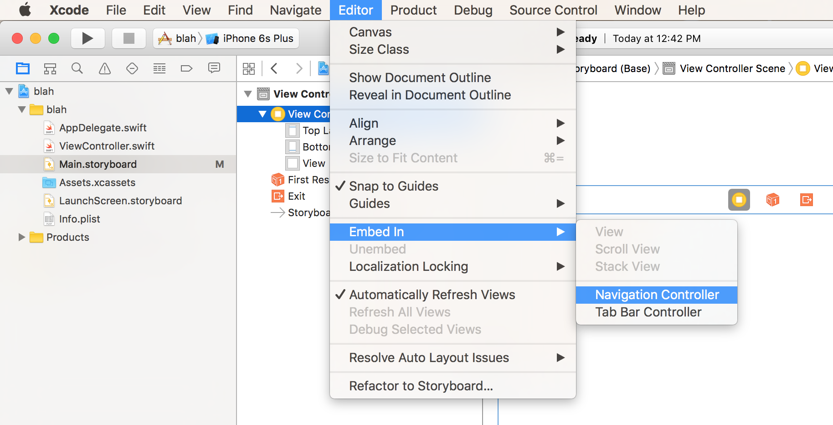Open the Debug menu

(473, 10)
